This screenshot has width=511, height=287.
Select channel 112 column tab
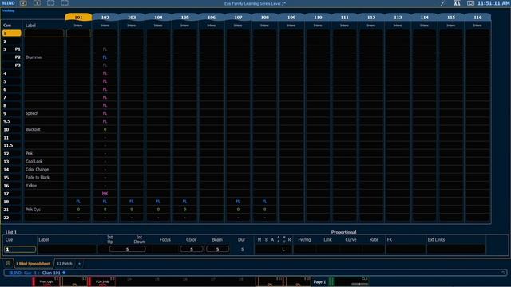point(371,18)
